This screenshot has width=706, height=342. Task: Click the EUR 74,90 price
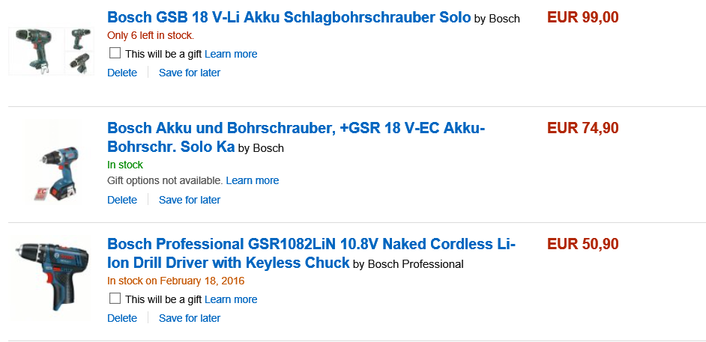tap(583, 128)
